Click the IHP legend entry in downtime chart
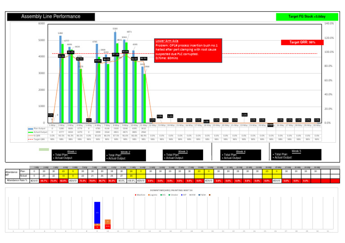The width and height of the screenshot is (345, 243). pyautogui.click(x=184, y=195)
